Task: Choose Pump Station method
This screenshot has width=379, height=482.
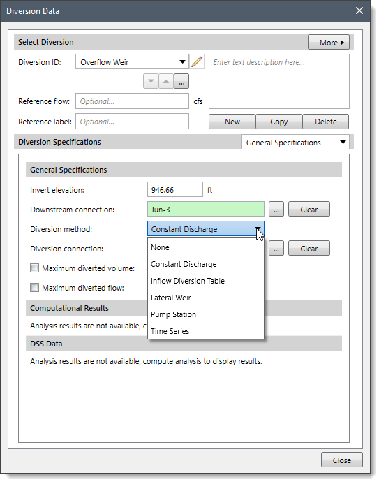Action: coord(205,314)
